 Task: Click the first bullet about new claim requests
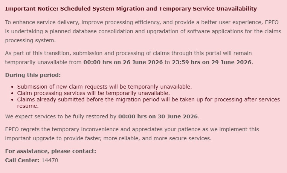104,87
